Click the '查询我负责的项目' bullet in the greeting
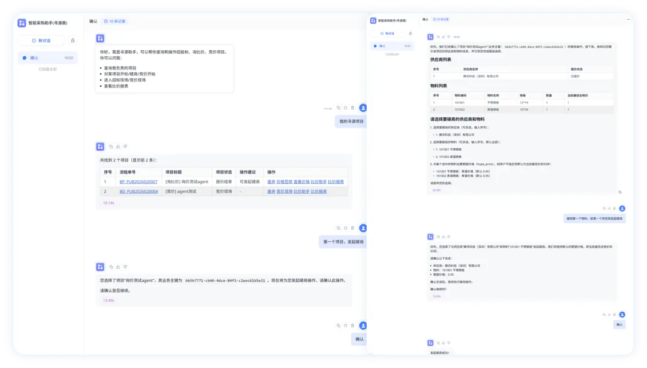This screenshot has width=647, height=368. tap(120, 68)
